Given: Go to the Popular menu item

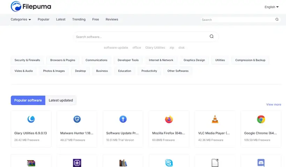Looking at the screenshot, I should coord(43,19).
